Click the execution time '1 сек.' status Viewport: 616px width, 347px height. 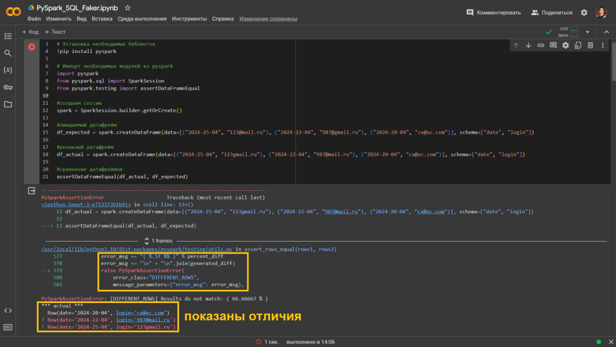[271, 342]
